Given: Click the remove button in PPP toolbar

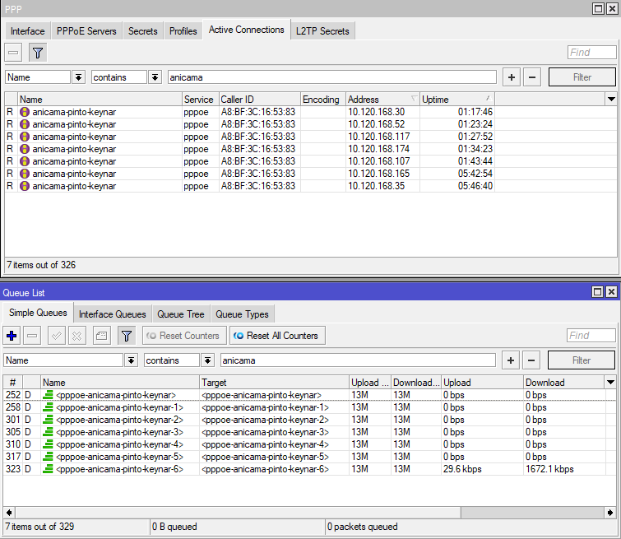Looking at the screenshot, I should pyautogui.click(x=13, y=53).
